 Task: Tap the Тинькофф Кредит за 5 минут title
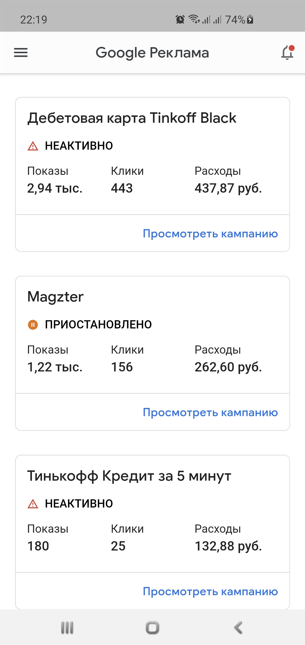point(129,476)
